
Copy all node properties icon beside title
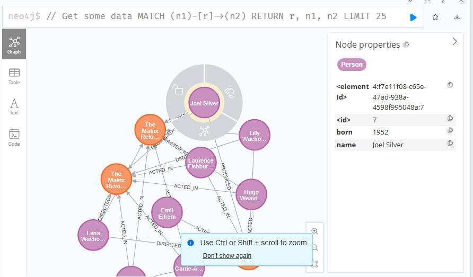[406, 44]
